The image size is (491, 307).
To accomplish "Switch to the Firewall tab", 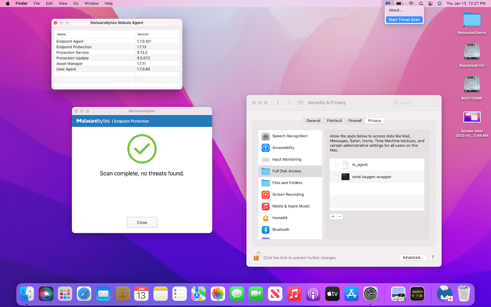I will click(355, 121).
